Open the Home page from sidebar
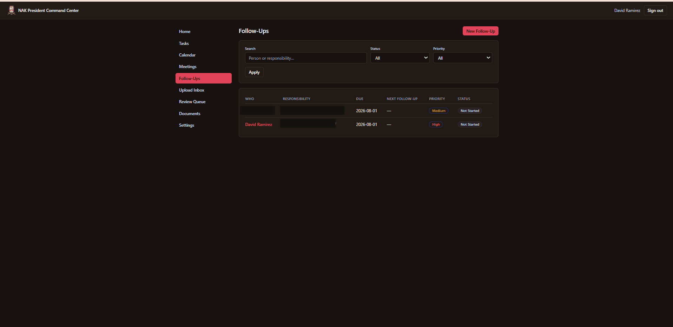This screenshot has width=673, height=327. point(203,32)
